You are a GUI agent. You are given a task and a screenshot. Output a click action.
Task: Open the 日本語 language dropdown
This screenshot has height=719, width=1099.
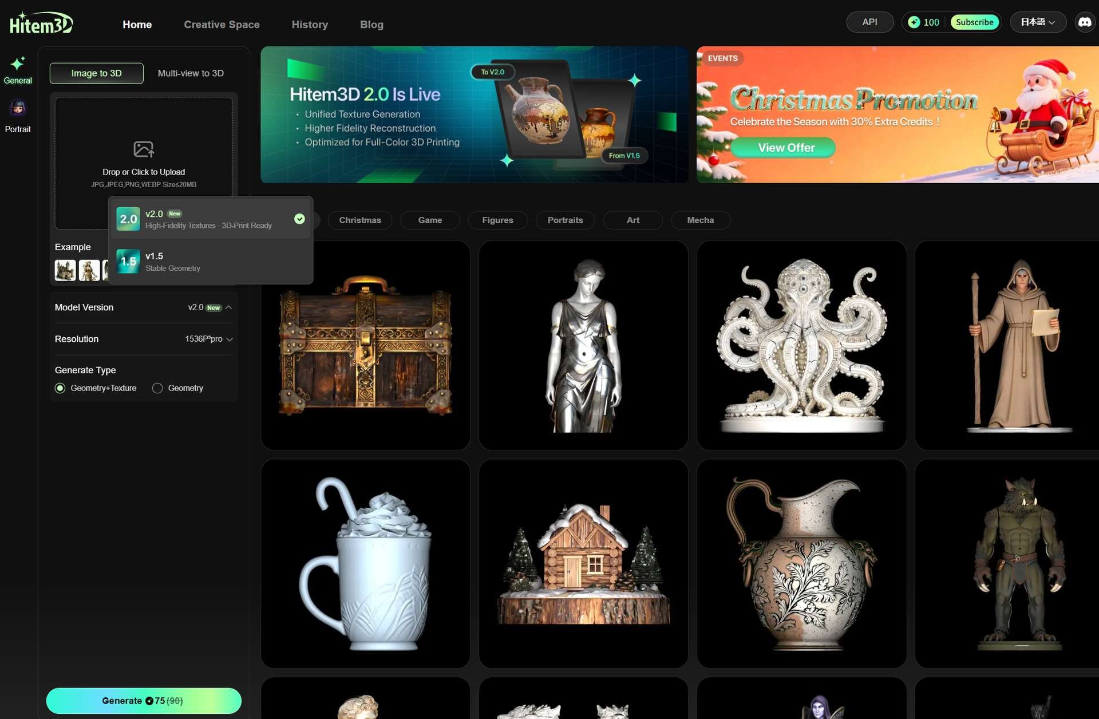tap(1037, 22)
